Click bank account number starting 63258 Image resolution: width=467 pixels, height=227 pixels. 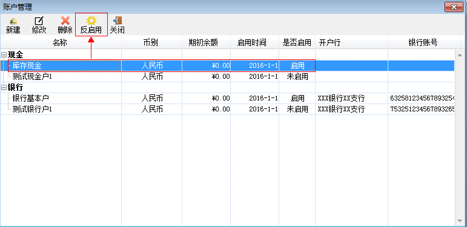[422, 98]
